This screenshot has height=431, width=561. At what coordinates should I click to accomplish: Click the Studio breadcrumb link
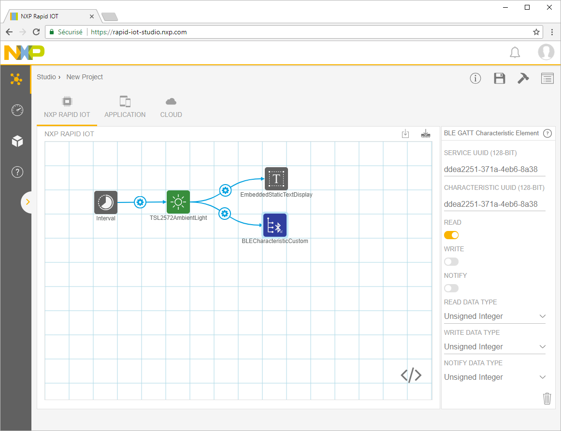click(x=46, y=77)
